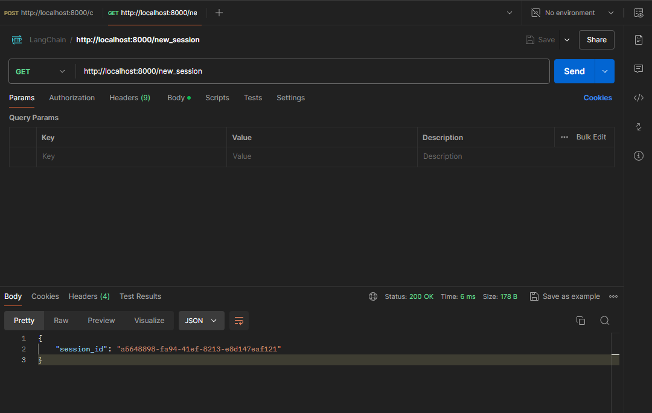Open the JSON format dropdown
The height and width of the screenshot is (413, 652).
tap(201, 321)
